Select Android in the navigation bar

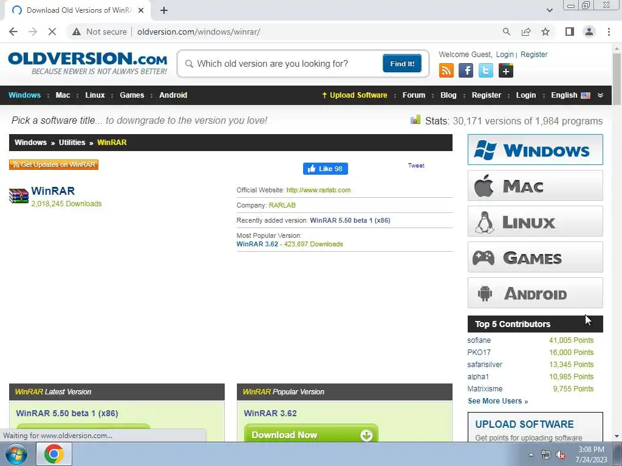point(173,95)
